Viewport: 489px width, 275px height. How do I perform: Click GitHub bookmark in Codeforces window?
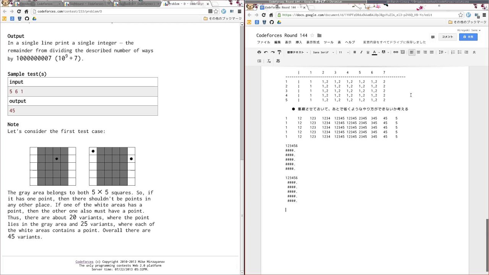click(27, 19)
